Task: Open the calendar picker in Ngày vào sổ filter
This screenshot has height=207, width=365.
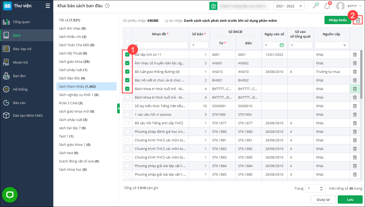Action: click(x=282, y=45)
